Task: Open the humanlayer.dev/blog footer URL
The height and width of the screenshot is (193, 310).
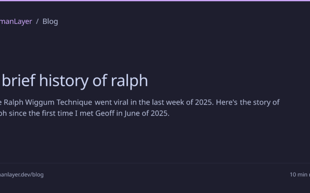Action: click(x=21, y=174)
